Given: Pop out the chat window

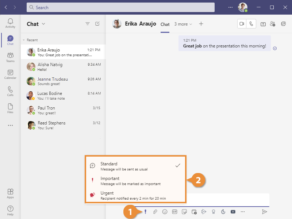Looking at the screenshot, I should point(284,23).
